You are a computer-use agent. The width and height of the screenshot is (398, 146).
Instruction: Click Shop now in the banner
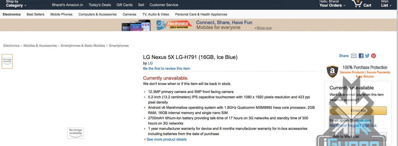tap(264, 28)
